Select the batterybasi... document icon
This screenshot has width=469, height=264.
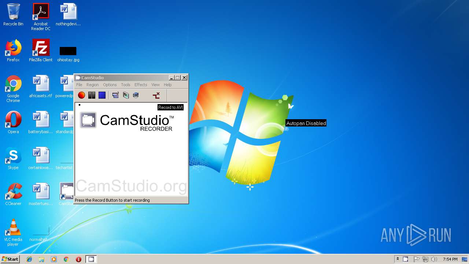point(41,123)
